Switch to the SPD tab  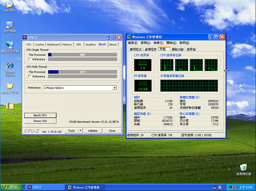[79, 44]
